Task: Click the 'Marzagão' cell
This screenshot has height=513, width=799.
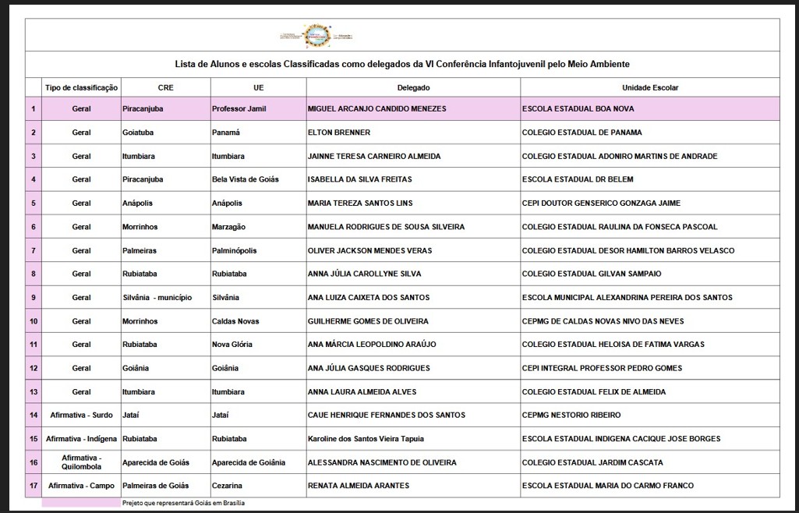Action: point(228,227)
